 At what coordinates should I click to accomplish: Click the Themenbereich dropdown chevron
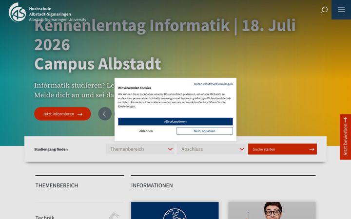pyautogui.click(x=170, y=149)
